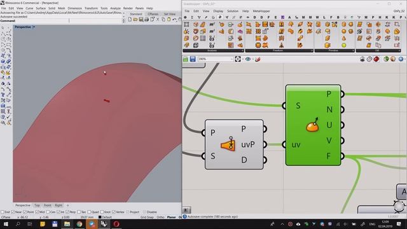Click Rhino's New file icon
Image resolution: width=407 pixels, height=229 pixels.
130,20
